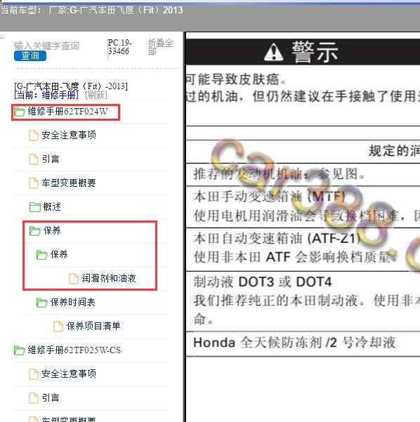420x422 pixels.
Task: Collapse the top-level 保养 folder icon
Action: pos(34,231)
